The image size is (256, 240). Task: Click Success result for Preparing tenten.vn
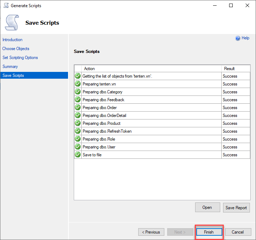tap(230, 84)
